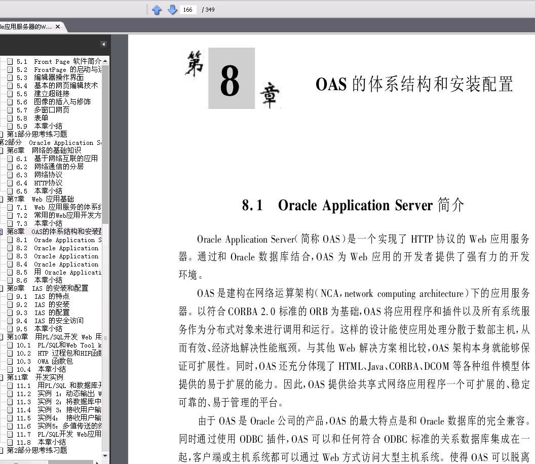Click bookmark icon beside 11.8 本章小结
The image size is (535, 464).
tap(10, 442)
